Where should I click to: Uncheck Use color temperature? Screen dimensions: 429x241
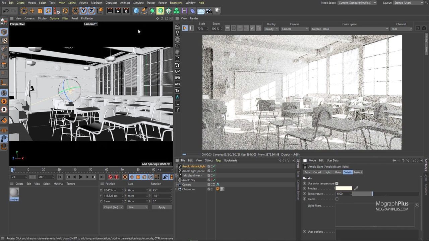(x=337, y=183)
